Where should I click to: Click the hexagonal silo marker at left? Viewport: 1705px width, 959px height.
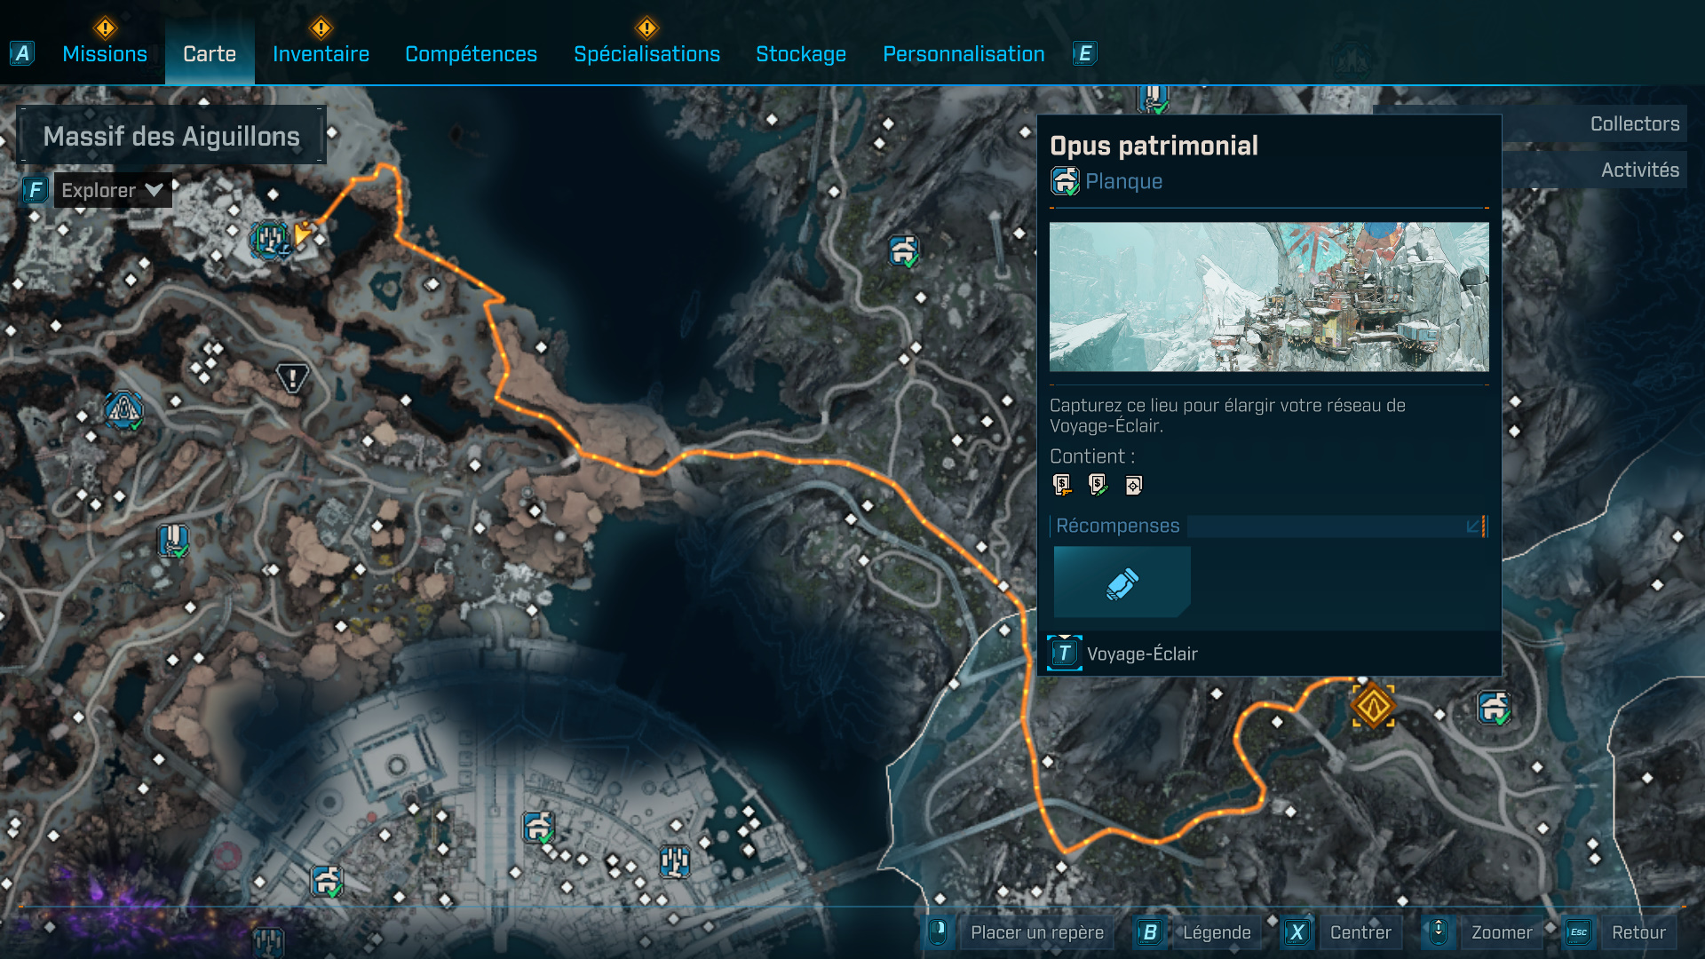click(x=124, y=410)
